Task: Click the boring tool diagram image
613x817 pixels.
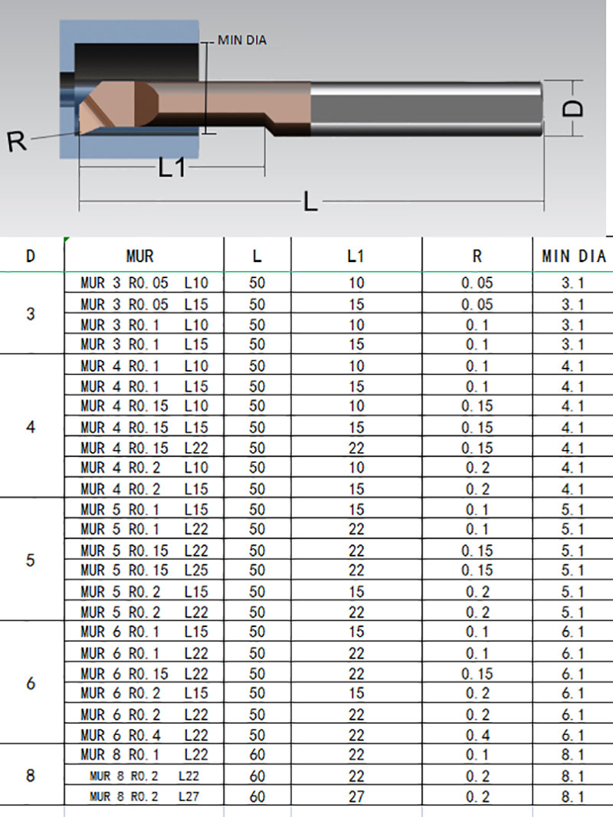Action: click(303, 118)
